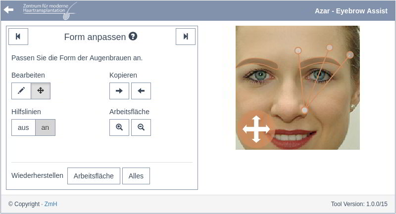The image size is (396, 214).
Task: Copy eyebrow shape to the left
Action: click(141, 91)
